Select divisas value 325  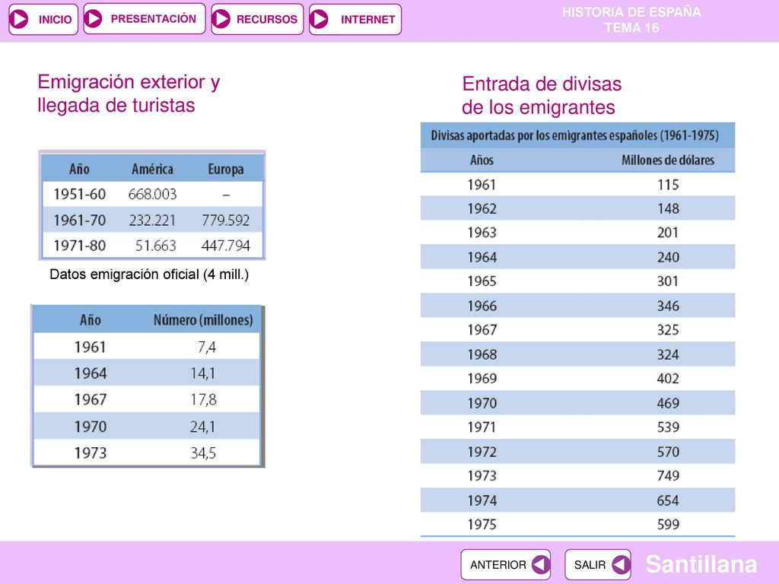pos(668,330)
